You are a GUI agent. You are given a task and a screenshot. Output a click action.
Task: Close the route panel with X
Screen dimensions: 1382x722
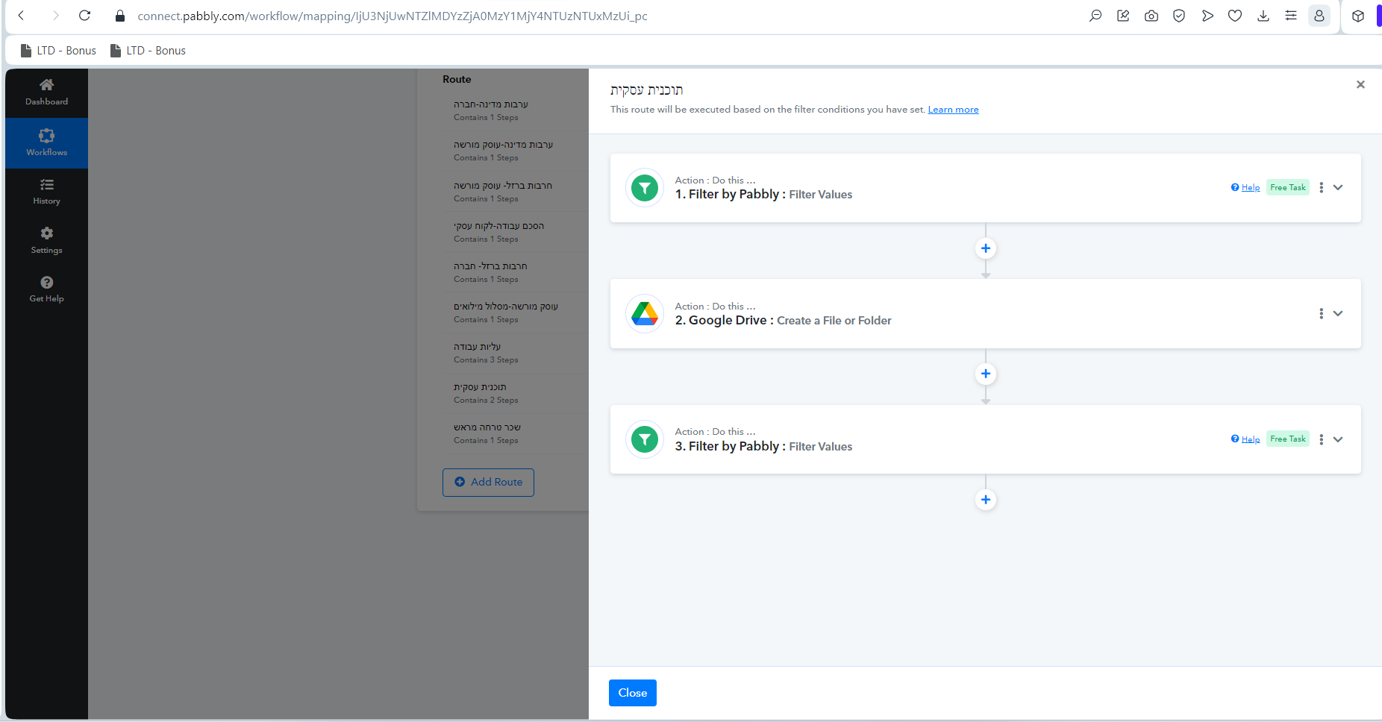pos(1360,84)
